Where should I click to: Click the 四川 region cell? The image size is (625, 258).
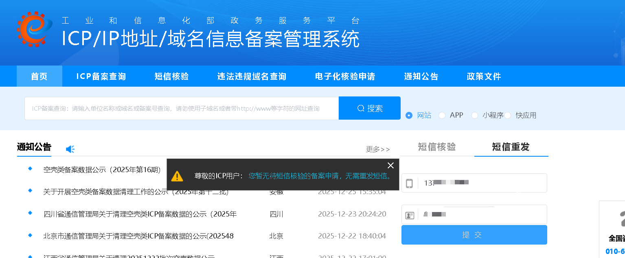tap(276, 214)
